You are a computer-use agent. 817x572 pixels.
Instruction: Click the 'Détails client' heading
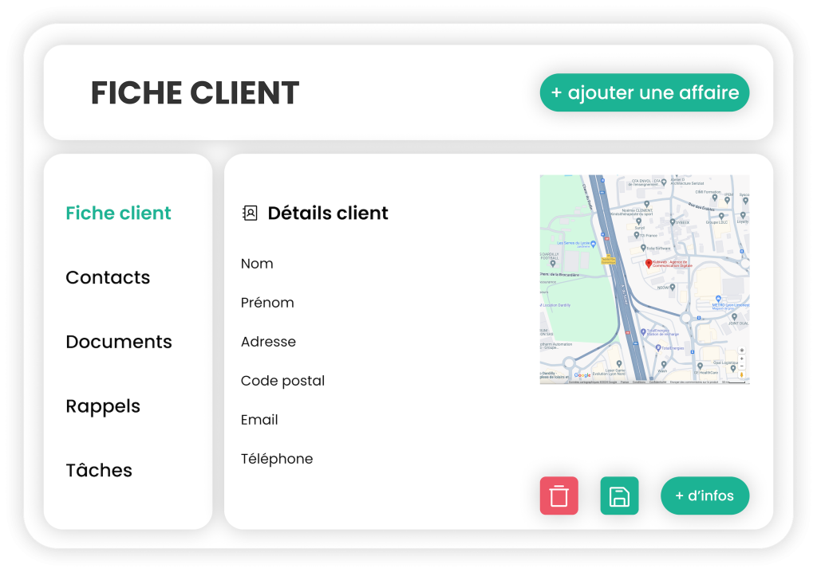coord(328,213)
